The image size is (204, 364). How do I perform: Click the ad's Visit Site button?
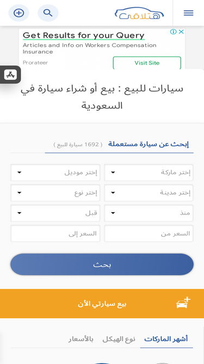[147, 63]
